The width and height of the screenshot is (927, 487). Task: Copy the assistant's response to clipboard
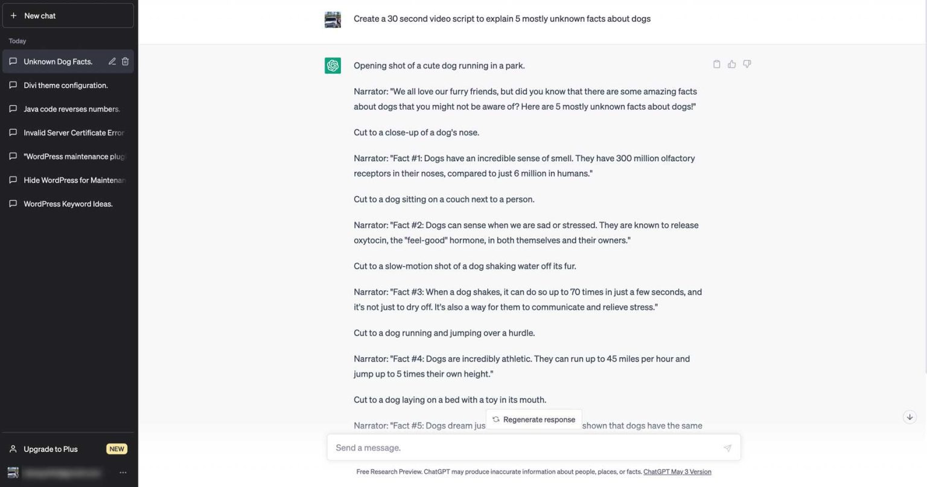pos(716,63)
